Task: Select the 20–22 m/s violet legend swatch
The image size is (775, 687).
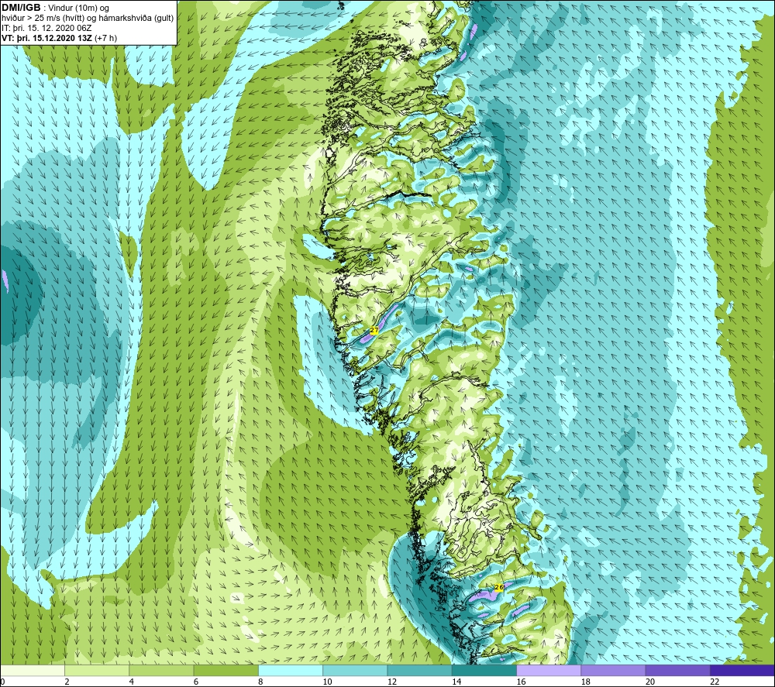Action: point(677,670)
